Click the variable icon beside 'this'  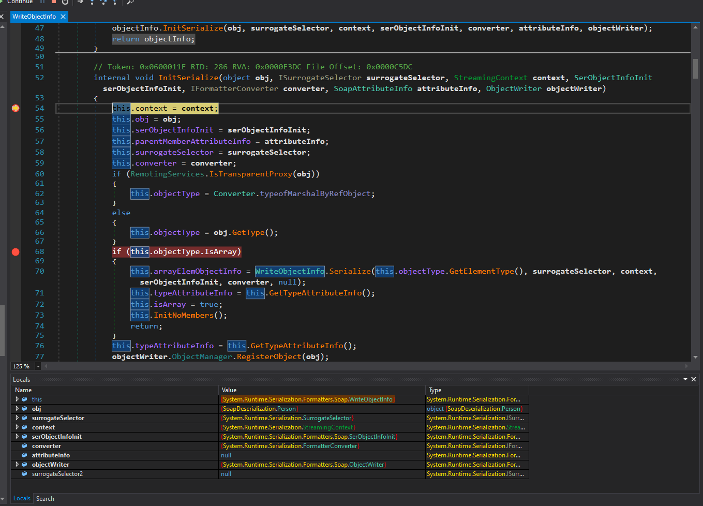coord(24,399)
